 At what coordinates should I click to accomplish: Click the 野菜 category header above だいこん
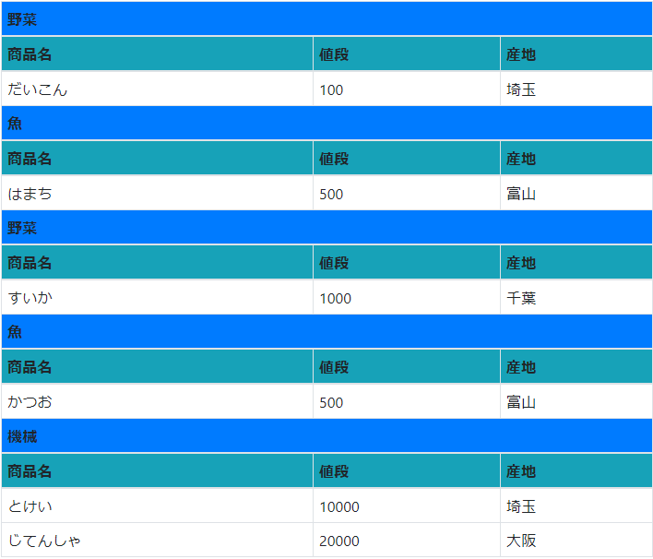pos(326,18)
